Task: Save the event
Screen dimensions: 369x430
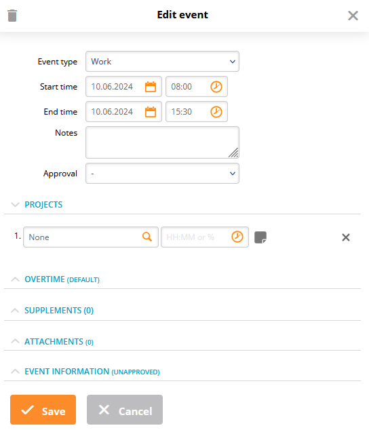Action: [43, 410]
